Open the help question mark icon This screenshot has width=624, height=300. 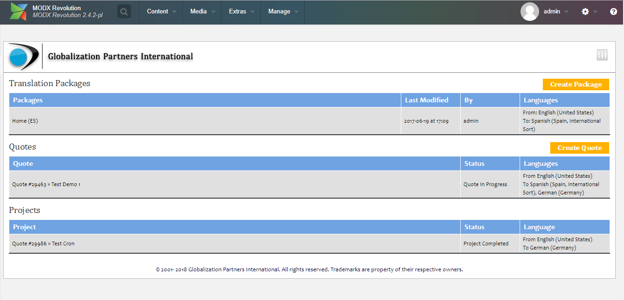tap(613, 12)
